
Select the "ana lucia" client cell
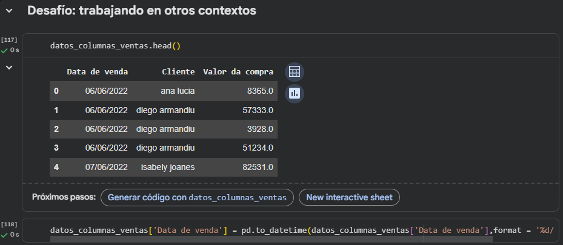[178, 91]
